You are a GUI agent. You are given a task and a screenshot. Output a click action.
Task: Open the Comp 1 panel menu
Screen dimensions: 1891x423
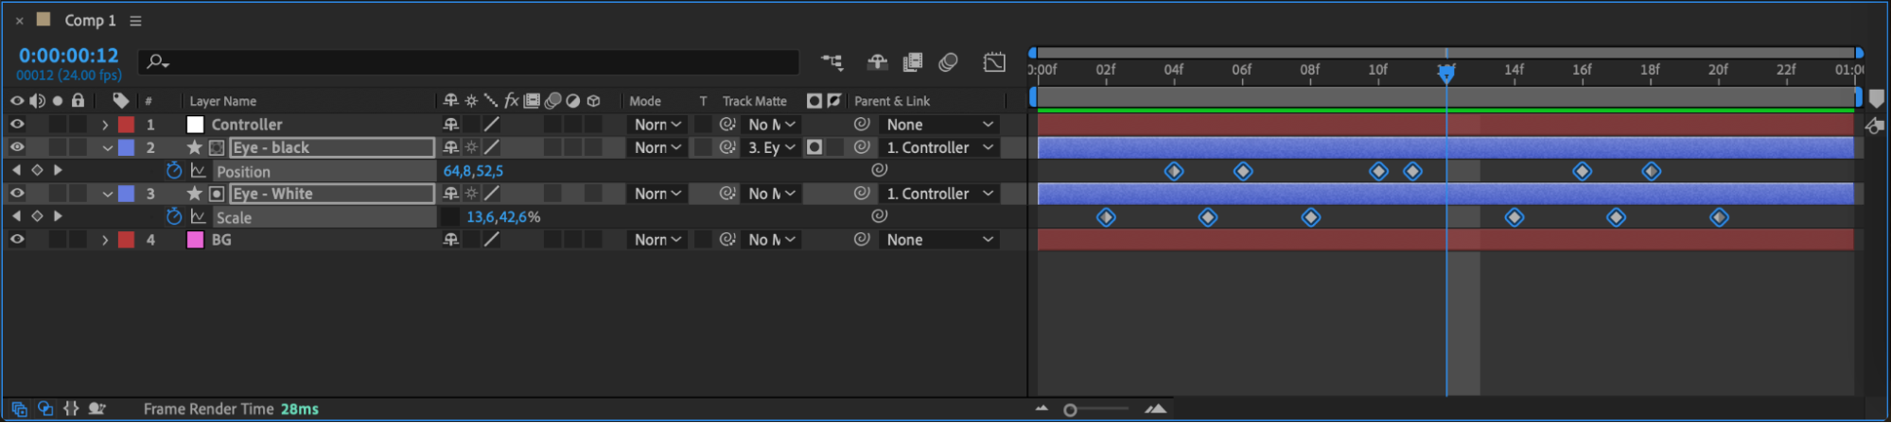point(135,21)
